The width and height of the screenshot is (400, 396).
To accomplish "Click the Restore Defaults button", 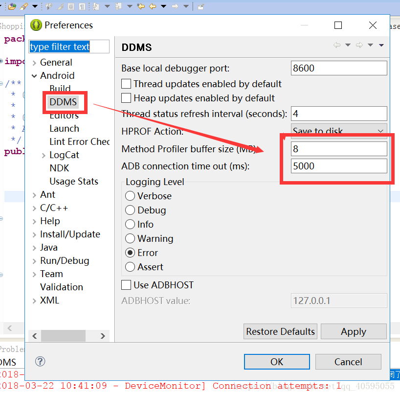I will pyautogui.click(x=280, y=331).
